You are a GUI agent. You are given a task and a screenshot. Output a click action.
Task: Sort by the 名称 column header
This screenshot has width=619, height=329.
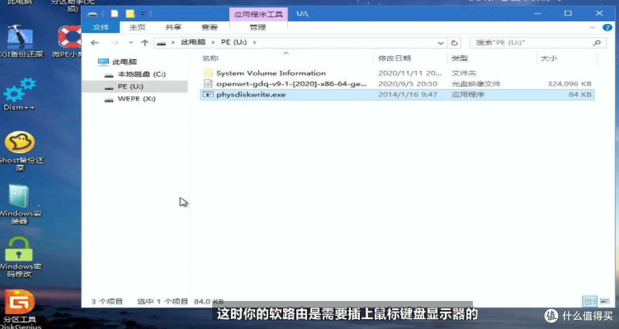click(210, 58)
